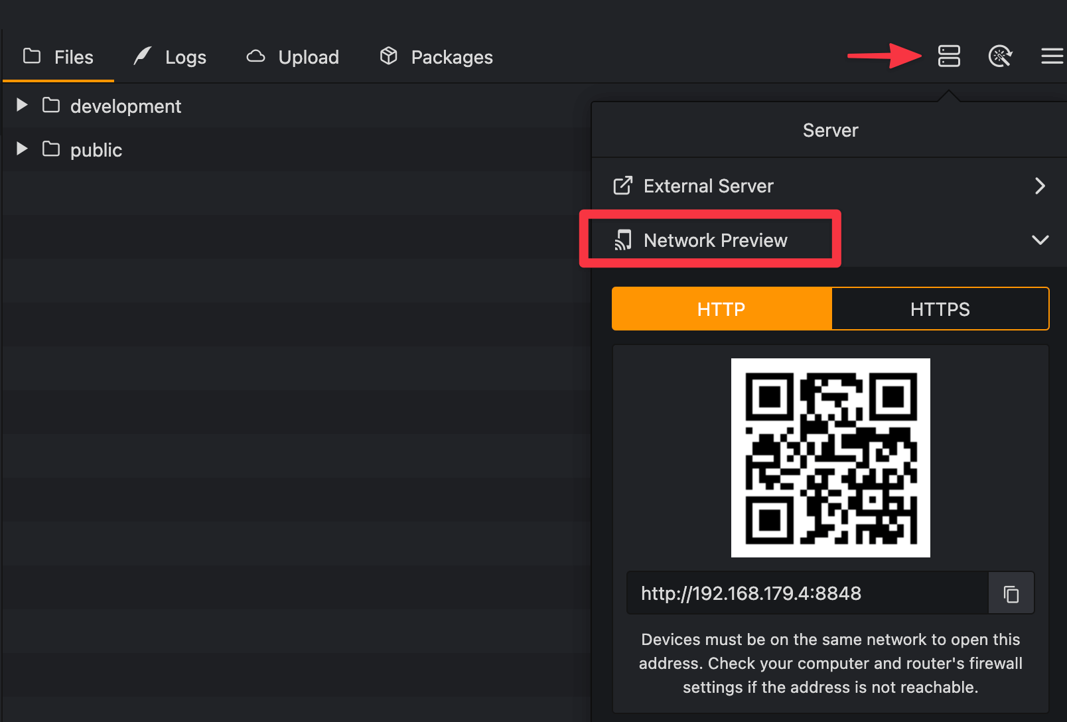Expand the development folder triangle
This screenshot has height=722, width=1067.
pos(22,105)
